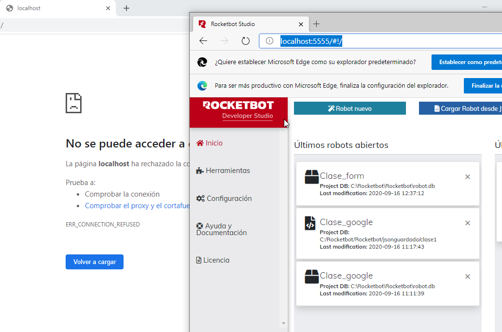
Task: Open Herramientas in the sidebar
Action: tap(223, 171)
